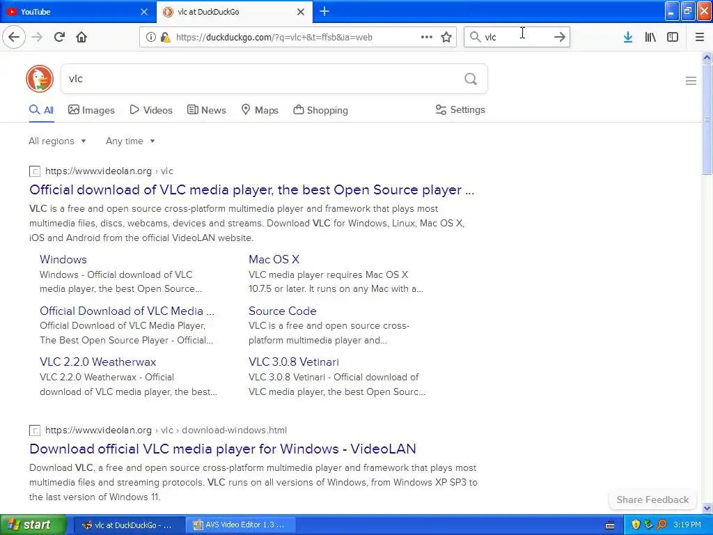
Task: Click the orange magnifier tray icon
Action: [x=661, y=525]
